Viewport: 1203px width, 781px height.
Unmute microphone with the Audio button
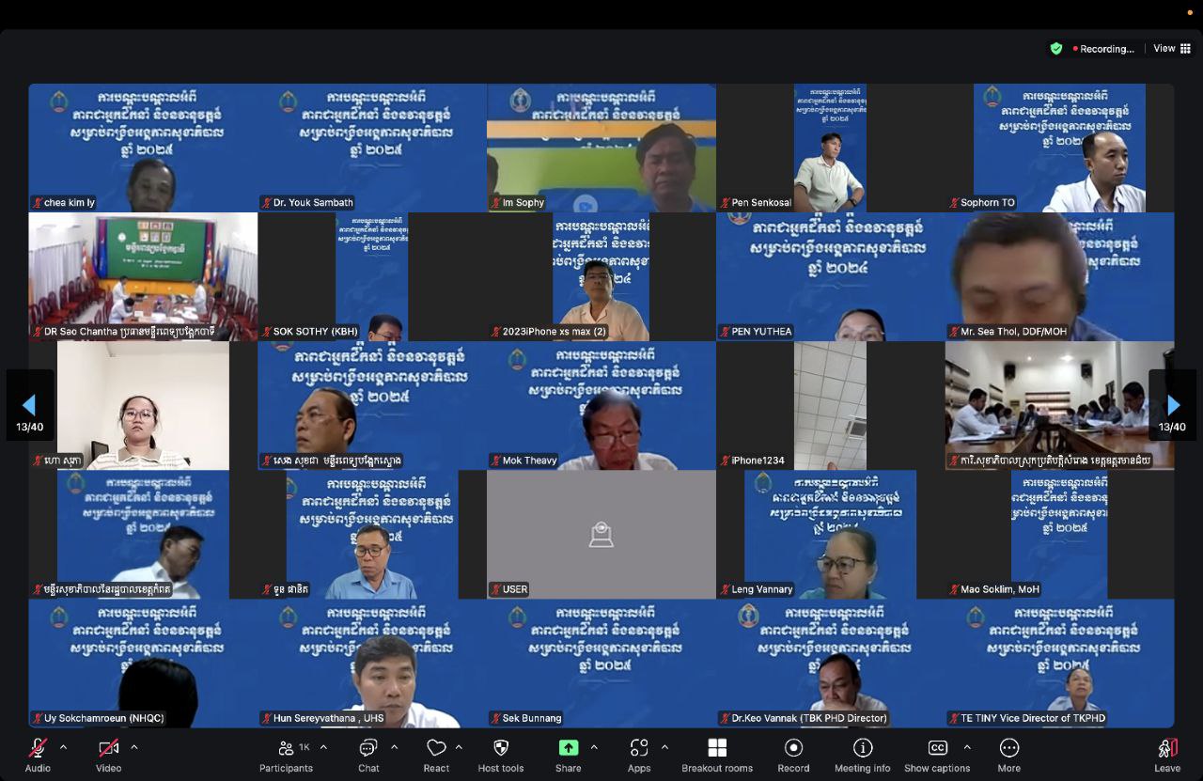[x=38, y=755]
